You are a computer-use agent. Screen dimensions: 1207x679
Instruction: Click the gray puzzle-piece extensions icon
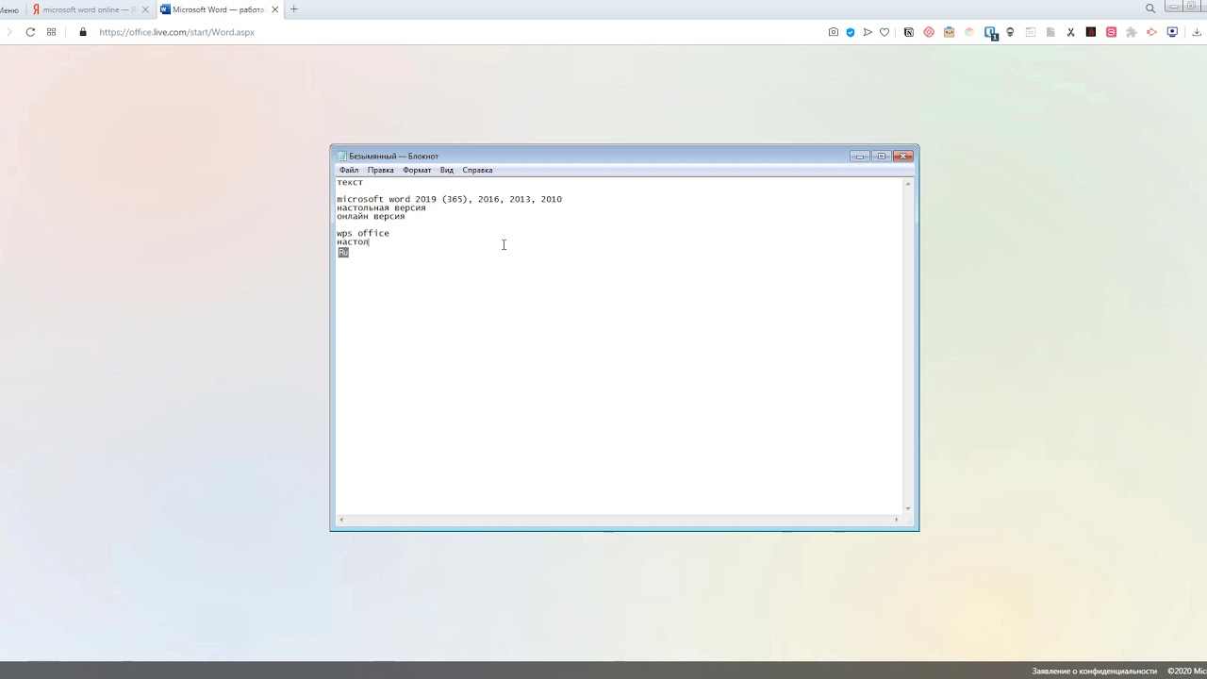pos(1132,32)
